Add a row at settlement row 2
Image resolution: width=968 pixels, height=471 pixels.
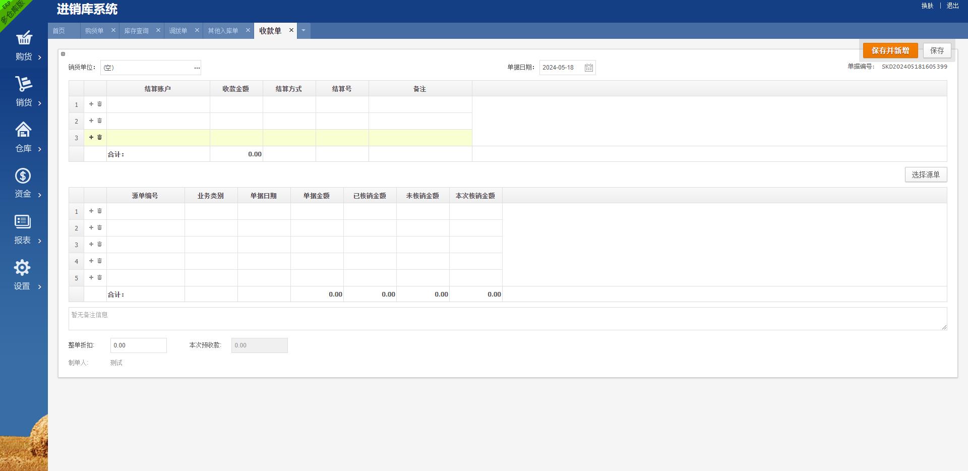[91, 121]
